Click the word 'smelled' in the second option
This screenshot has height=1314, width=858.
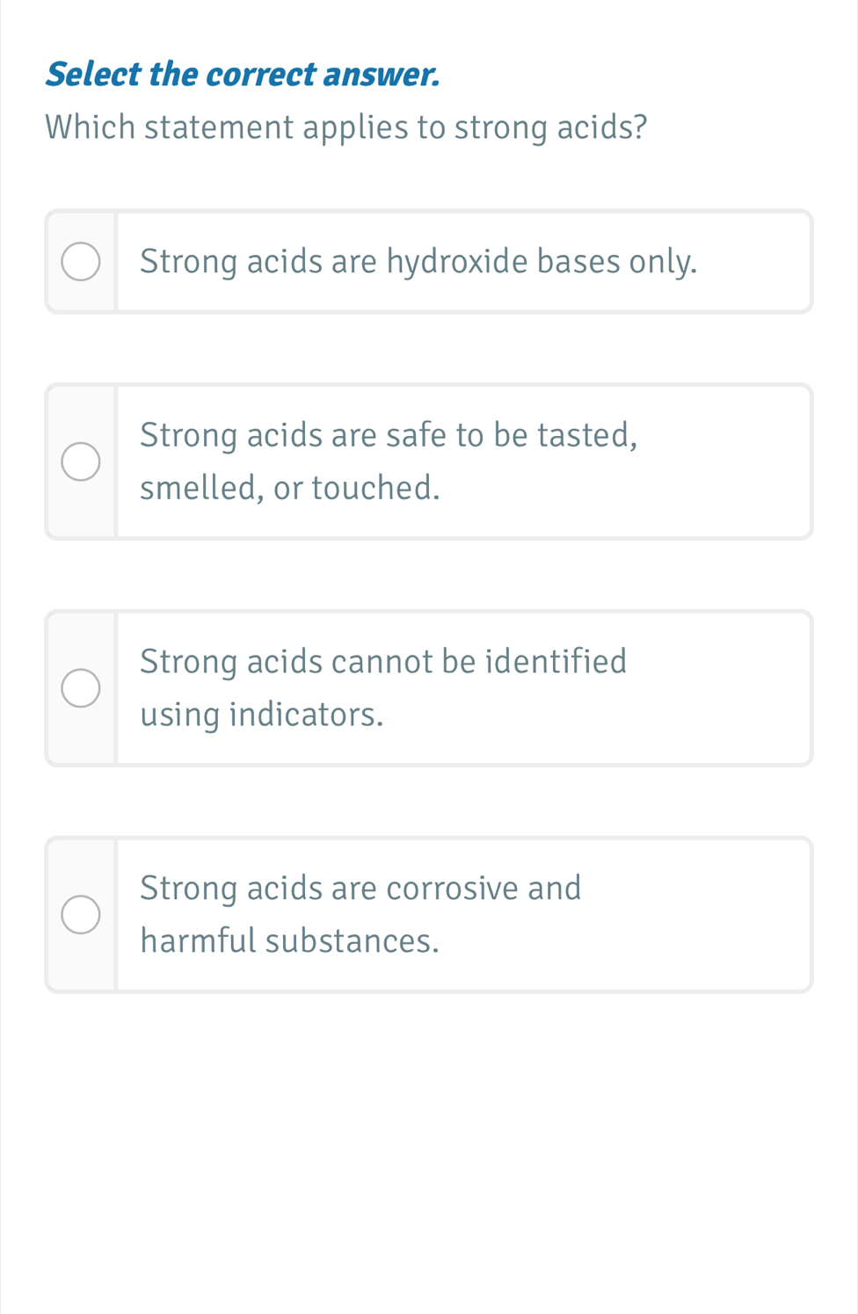(201, 488)
